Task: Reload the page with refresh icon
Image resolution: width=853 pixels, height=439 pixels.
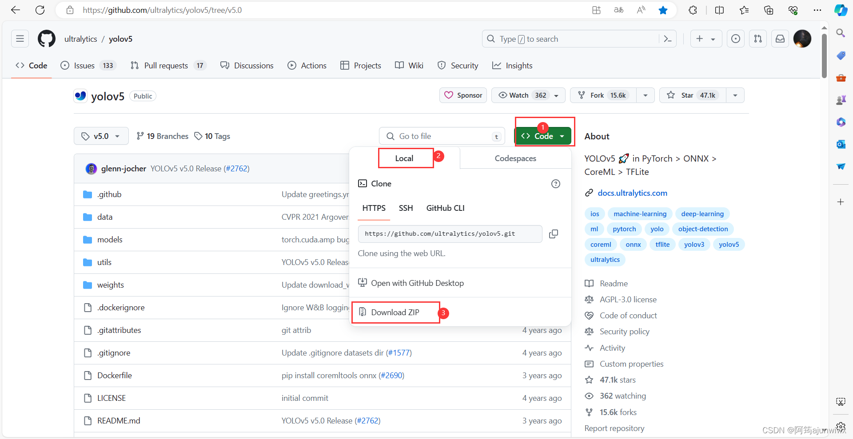Action: click(40, 10)
